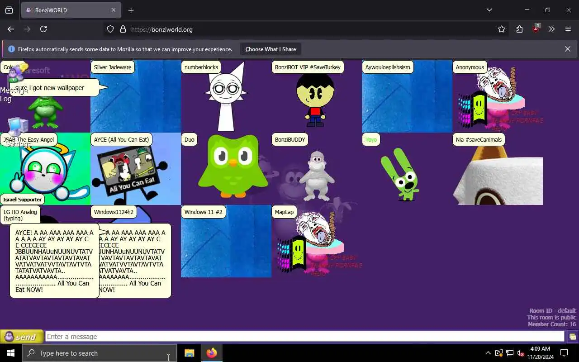The height and width of the screenshot is (362, 579).
Task: Click the Windows 11 #2 name label
Action: coord(204,212)
